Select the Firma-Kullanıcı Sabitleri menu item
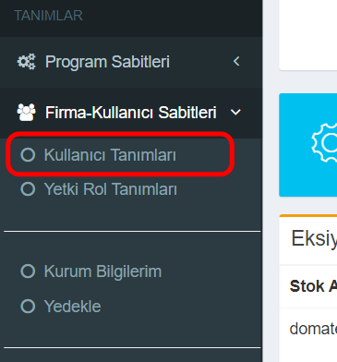The width and height of the screenshot is (337, 362). 131,113
